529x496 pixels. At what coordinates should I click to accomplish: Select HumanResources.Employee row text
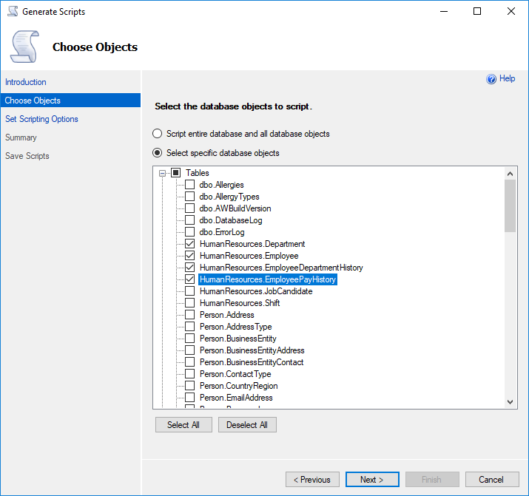pyautogui.click(x=249, y=256)
